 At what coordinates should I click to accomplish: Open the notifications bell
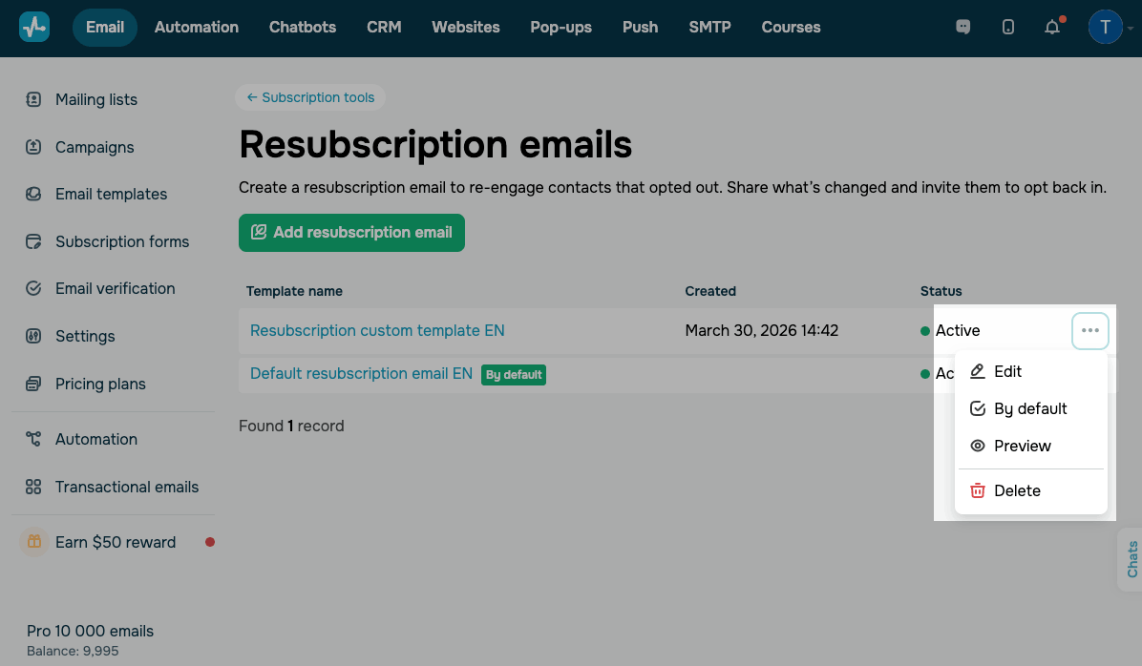pyautogui.click(x=1052, y=27)
